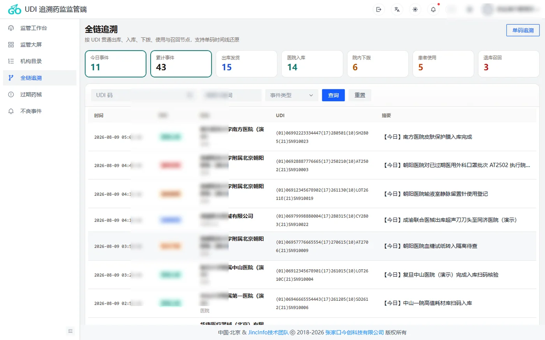Click the logout icon in the top bar
Screen dimensions: 545x340
coord(378,9)
